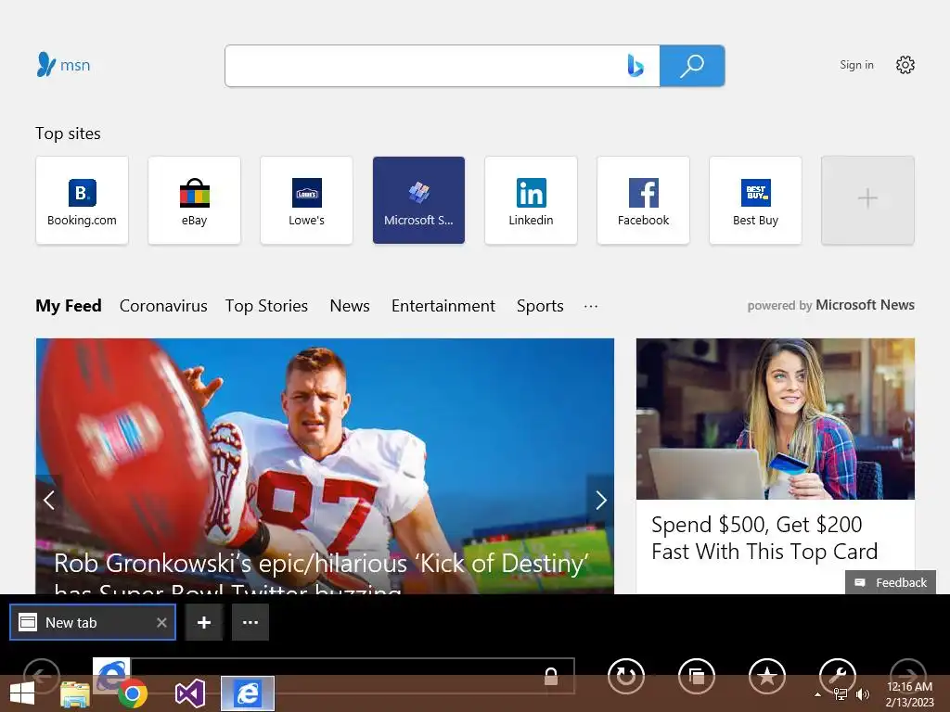
Task: Launch Visual Studio from taskbar
Action: click(x=189, y=693)
